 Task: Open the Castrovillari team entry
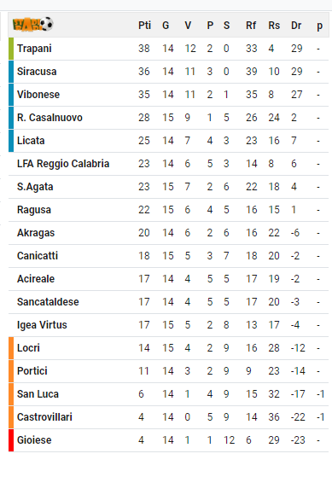44,417
